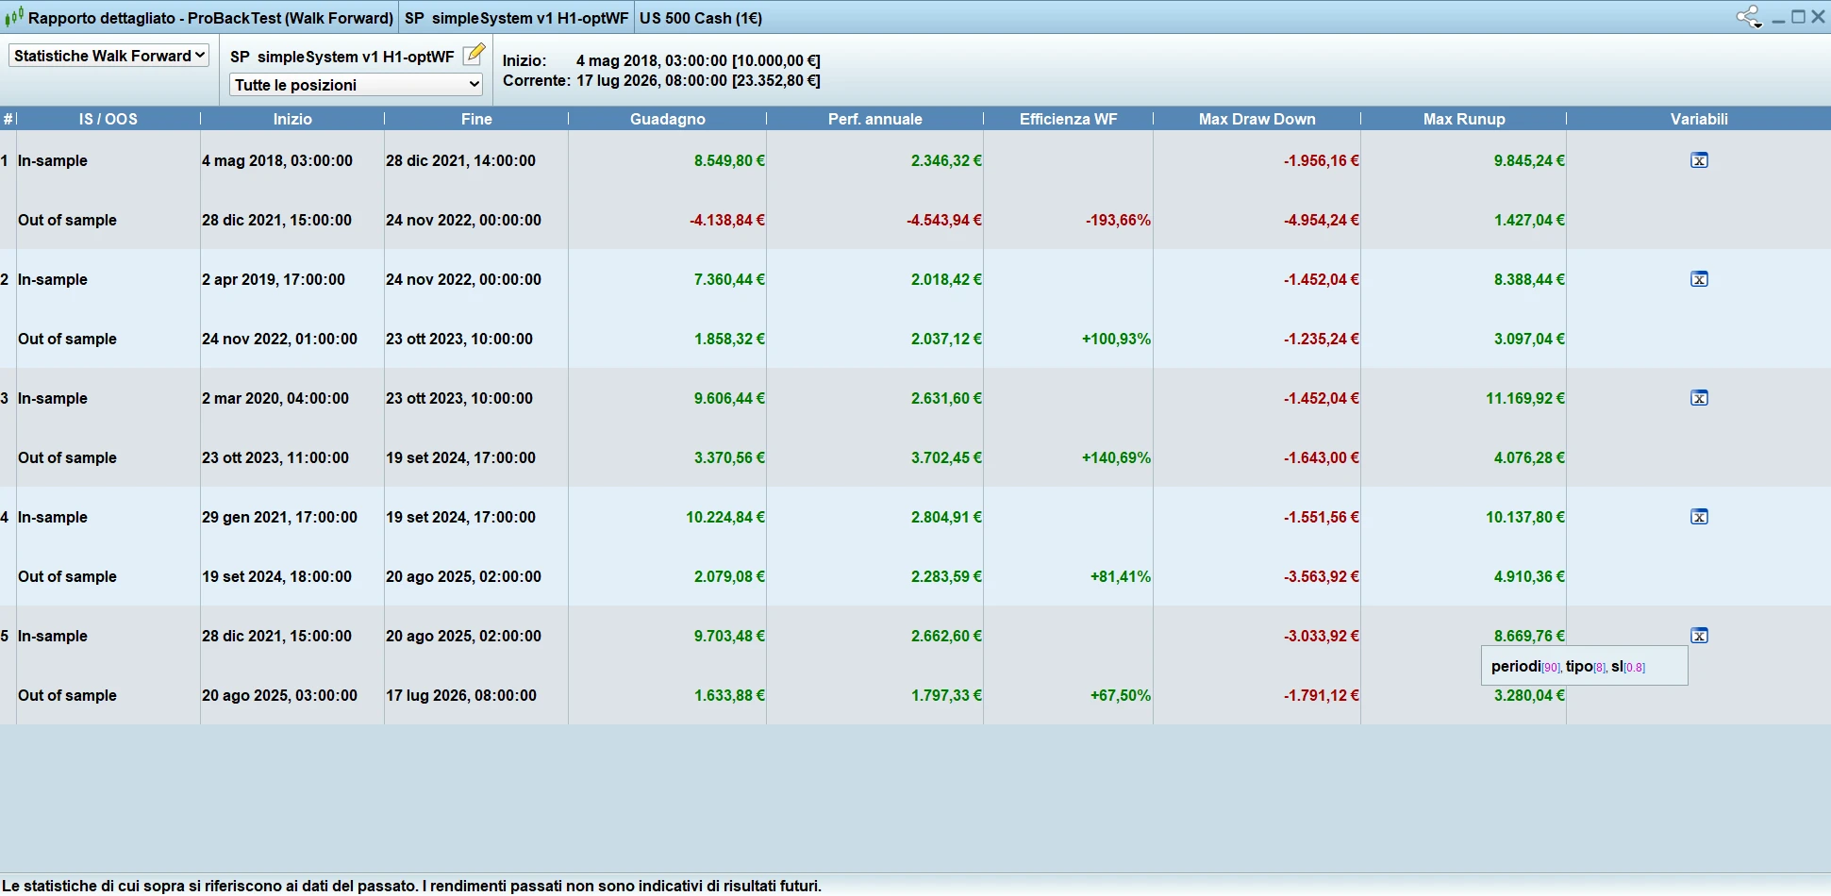Open the Tutte le posizioni dropdown
Viewport: 1831px width, 896px height.
(x=357, y=85)
